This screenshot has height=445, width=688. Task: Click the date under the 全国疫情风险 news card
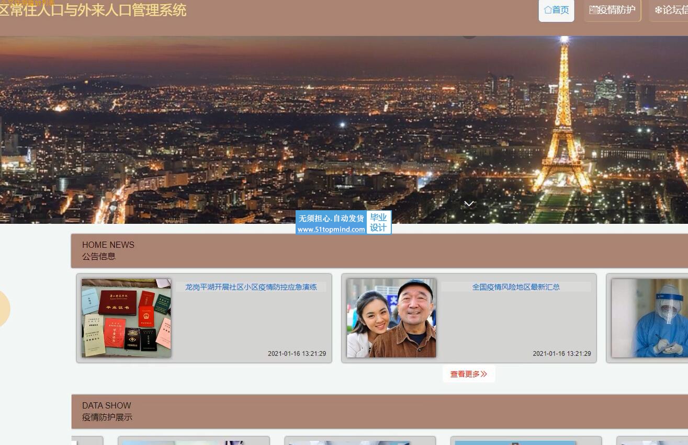[x=562, y=353]
